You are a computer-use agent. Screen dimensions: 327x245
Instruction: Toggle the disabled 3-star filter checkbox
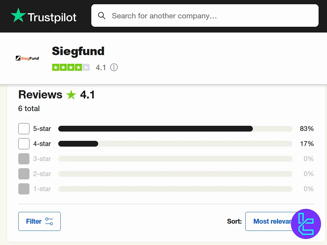pyautogui.click(x=24, y=159)
